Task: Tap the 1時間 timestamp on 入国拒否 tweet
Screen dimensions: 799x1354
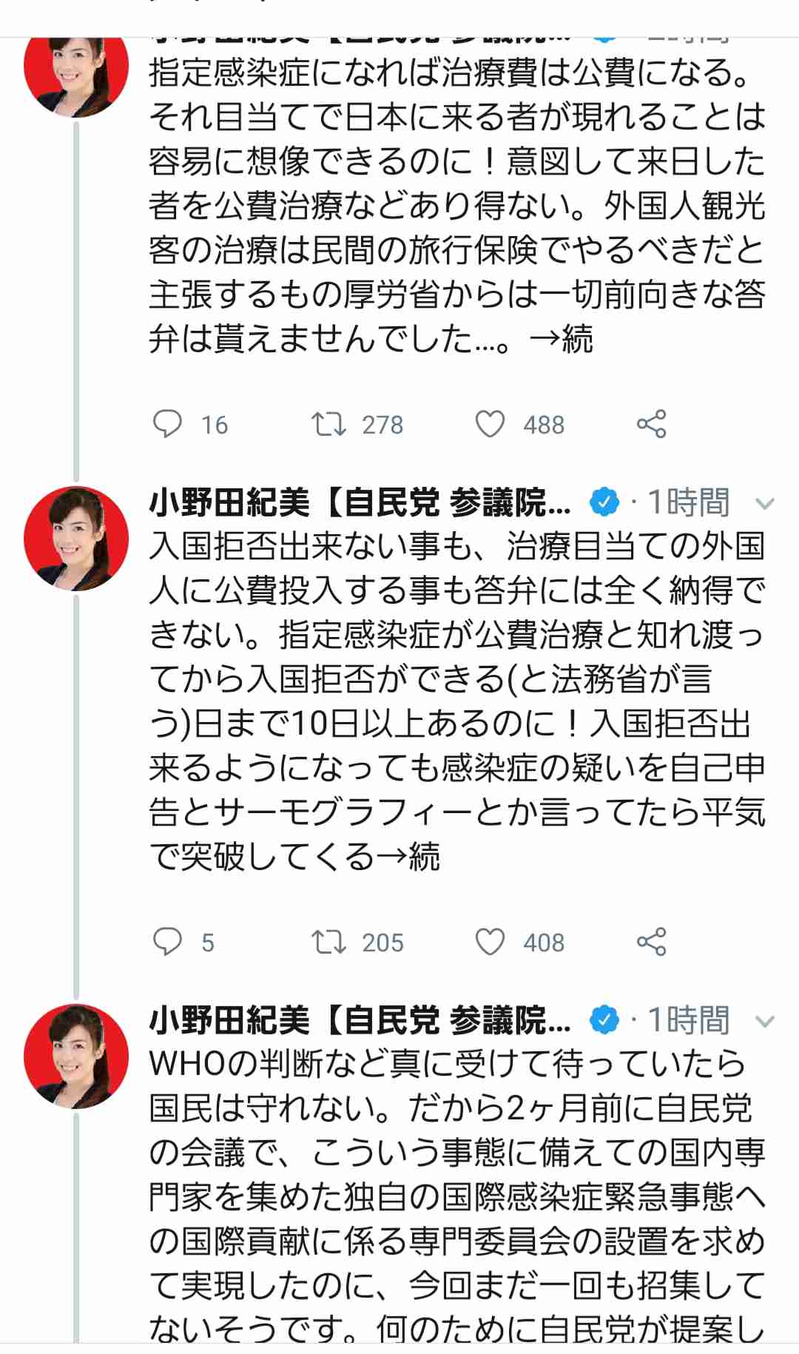Action: coord(688,503)
